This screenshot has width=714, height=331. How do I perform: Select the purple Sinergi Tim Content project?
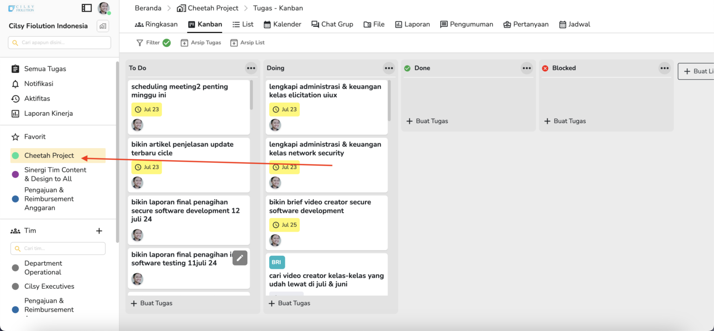point(55,174)
